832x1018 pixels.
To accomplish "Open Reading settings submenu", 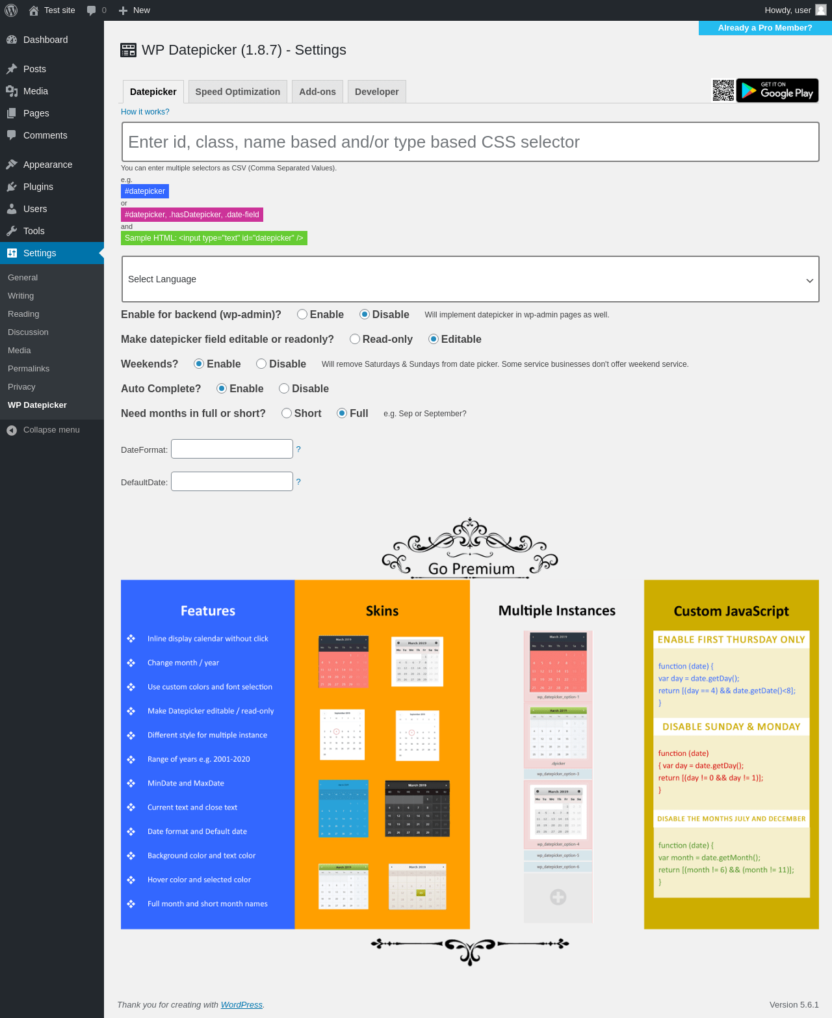I will 23,314.
